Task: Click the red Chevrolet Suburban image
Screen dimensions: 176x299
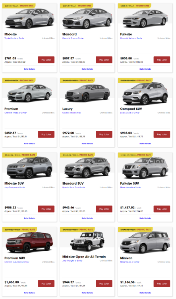Action: (x=29, y=242)
